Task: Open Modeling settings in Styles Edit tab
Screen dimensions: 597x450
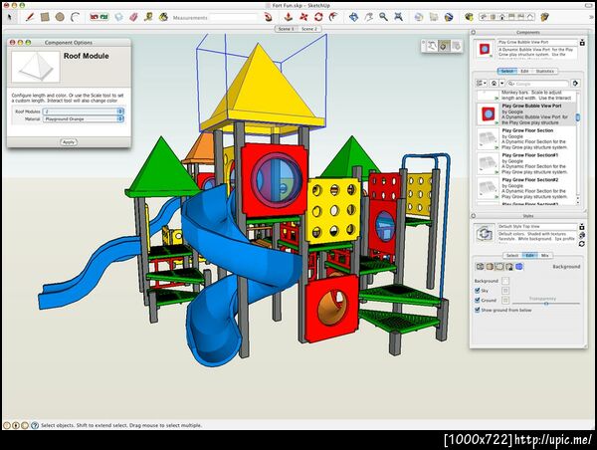Action: pos(519,267)
